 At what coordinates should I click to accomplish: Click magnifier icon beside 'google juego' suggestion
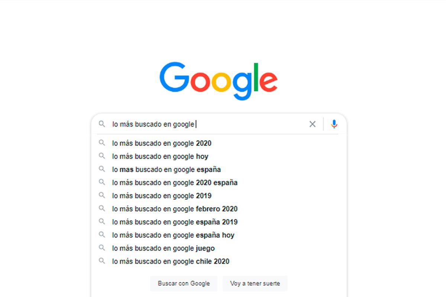tap(102, 248)
